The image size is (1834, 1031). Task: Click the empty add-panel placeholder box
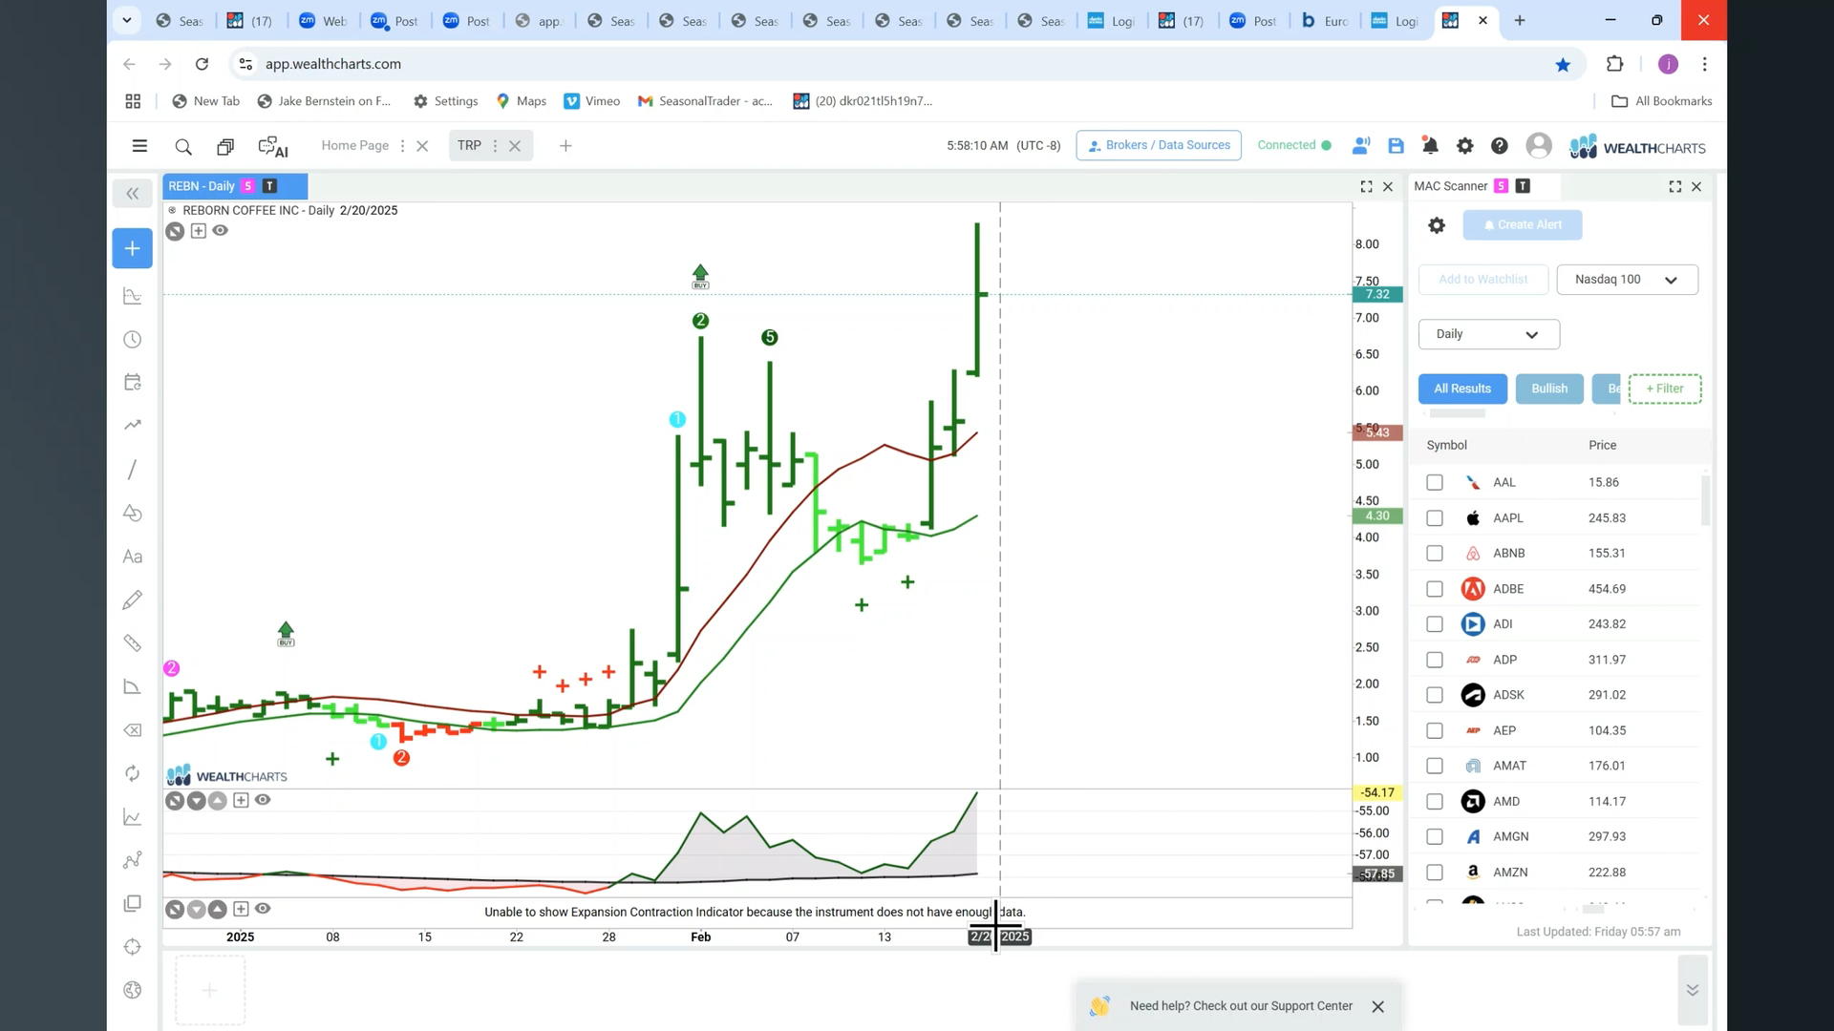click(210, 991)
